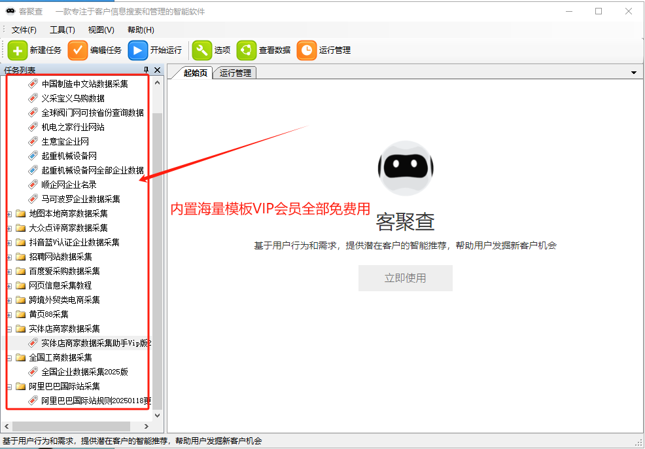Click folder icon of 大众点评商家数据采集
645x449 pixels.
click(20, 228)
